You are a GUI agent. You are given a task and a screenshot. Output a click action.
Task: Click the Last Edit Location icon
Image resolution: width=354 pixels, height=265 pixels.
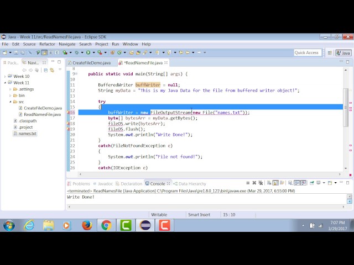click(181, 52)
